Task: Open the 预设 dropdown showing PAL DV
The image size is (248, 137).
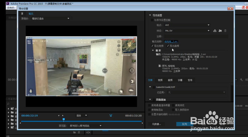Action: pyautogui.click(x=187, y=31)
